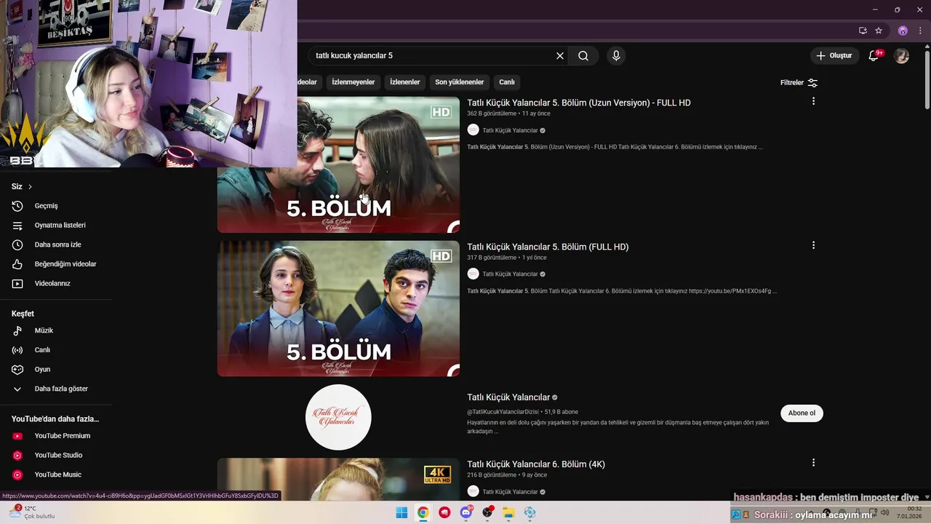Subscribe with the Abone ol button
This screenshot has height=524, width=931.
(802, 413)
